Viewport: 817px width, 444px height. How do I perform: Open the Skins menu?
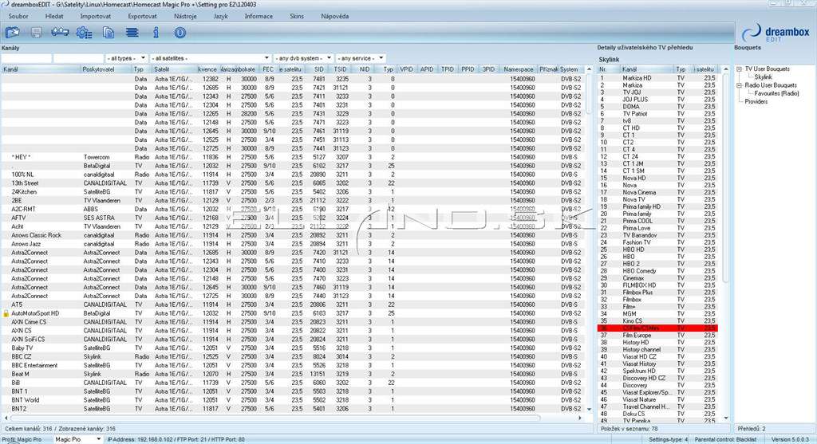[297, 16]
